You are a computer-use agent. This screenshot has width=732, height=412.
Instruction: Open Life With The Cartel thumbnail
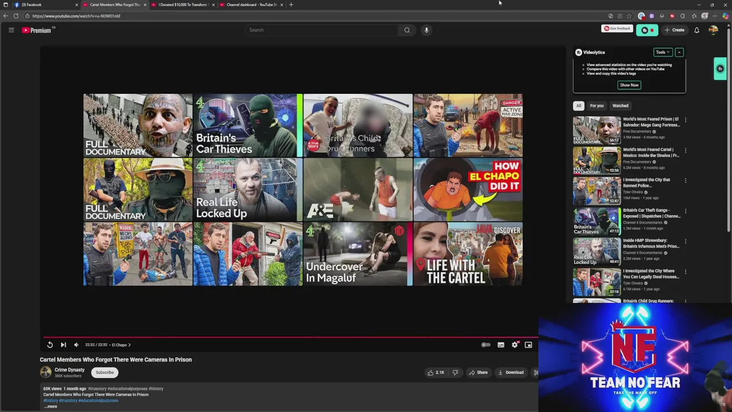point(468,254)
